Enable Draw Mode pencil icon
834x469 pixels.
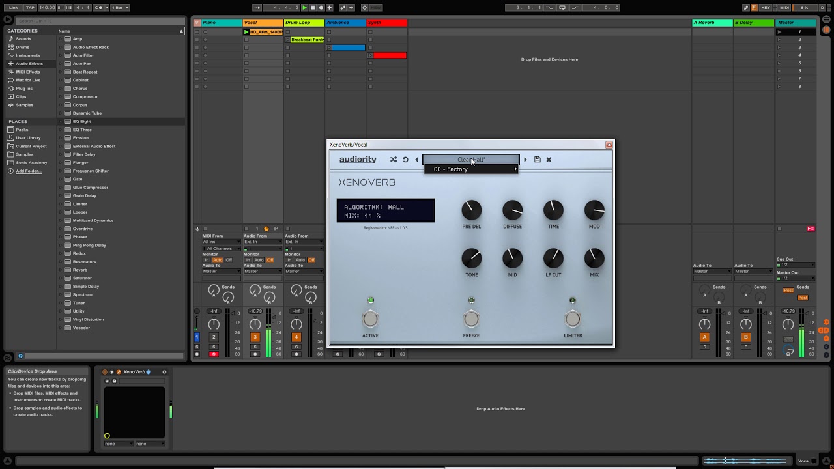point(747,8)
